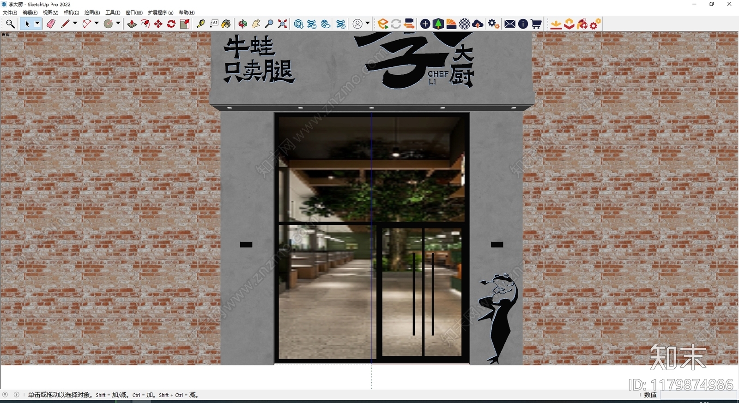The height and width of the screenshot is (403, 739).
Task: Pick the Tape Measure tool
Action: point(201,24)
